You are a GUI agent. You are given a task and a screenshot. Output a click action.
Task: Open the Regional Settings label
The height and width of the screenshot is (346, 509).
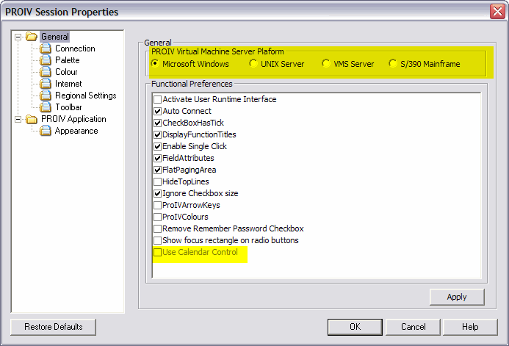click(86, 95)
